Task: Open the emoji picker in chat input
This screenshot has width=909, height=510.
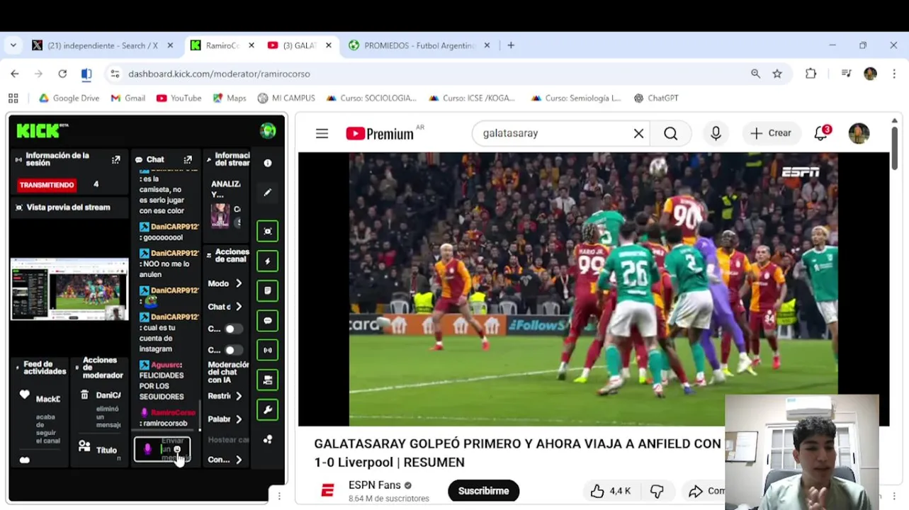Action: pyautogui.click(x=177, y=449)
